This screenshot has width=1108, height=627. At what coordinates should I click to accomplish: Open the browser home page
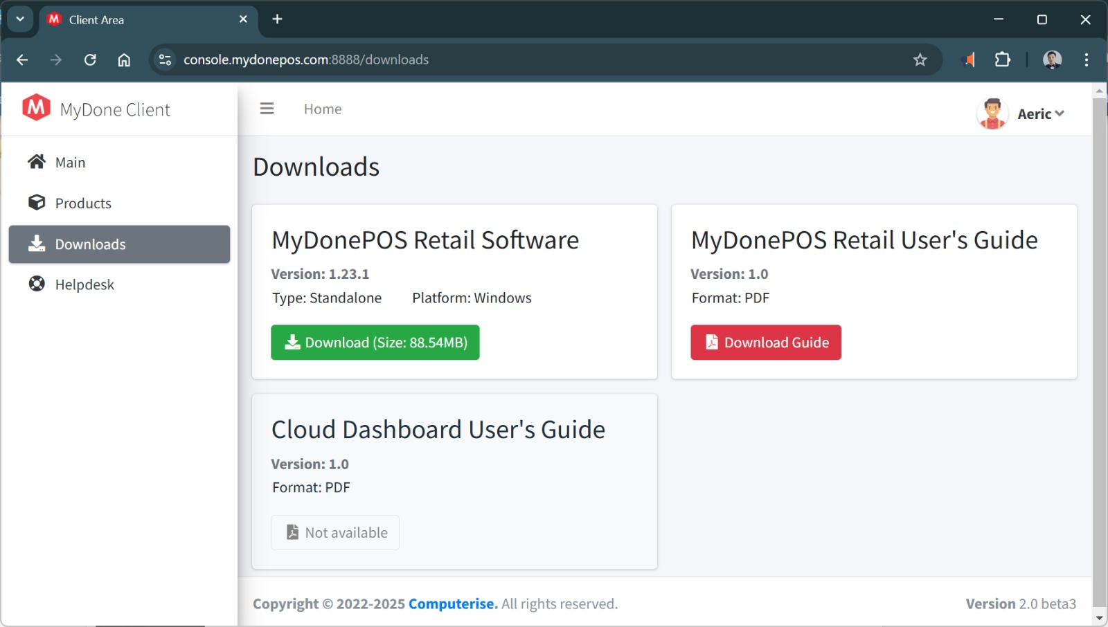pyautogui.click(x=124, y=60)
